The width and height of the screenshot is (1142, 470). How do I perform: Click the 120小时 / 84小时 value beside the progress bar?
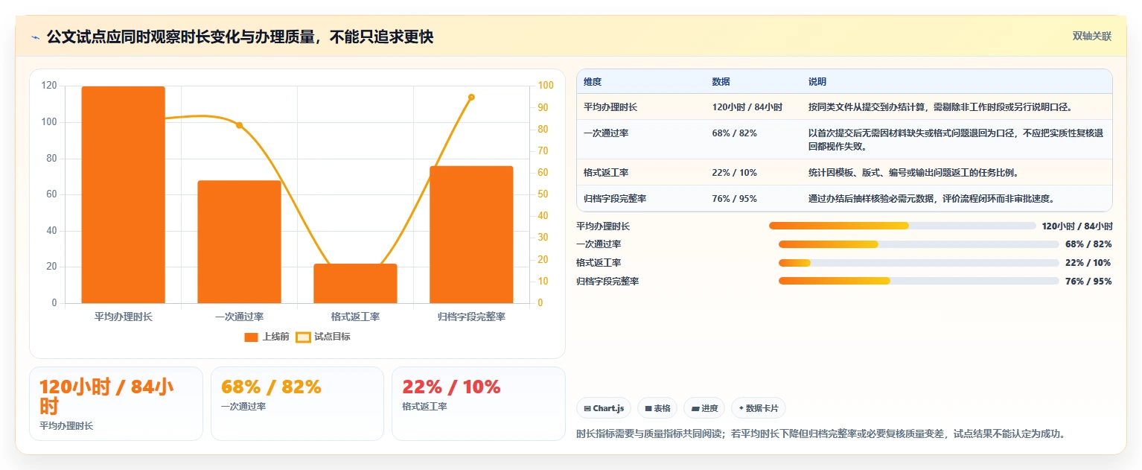1077,226
